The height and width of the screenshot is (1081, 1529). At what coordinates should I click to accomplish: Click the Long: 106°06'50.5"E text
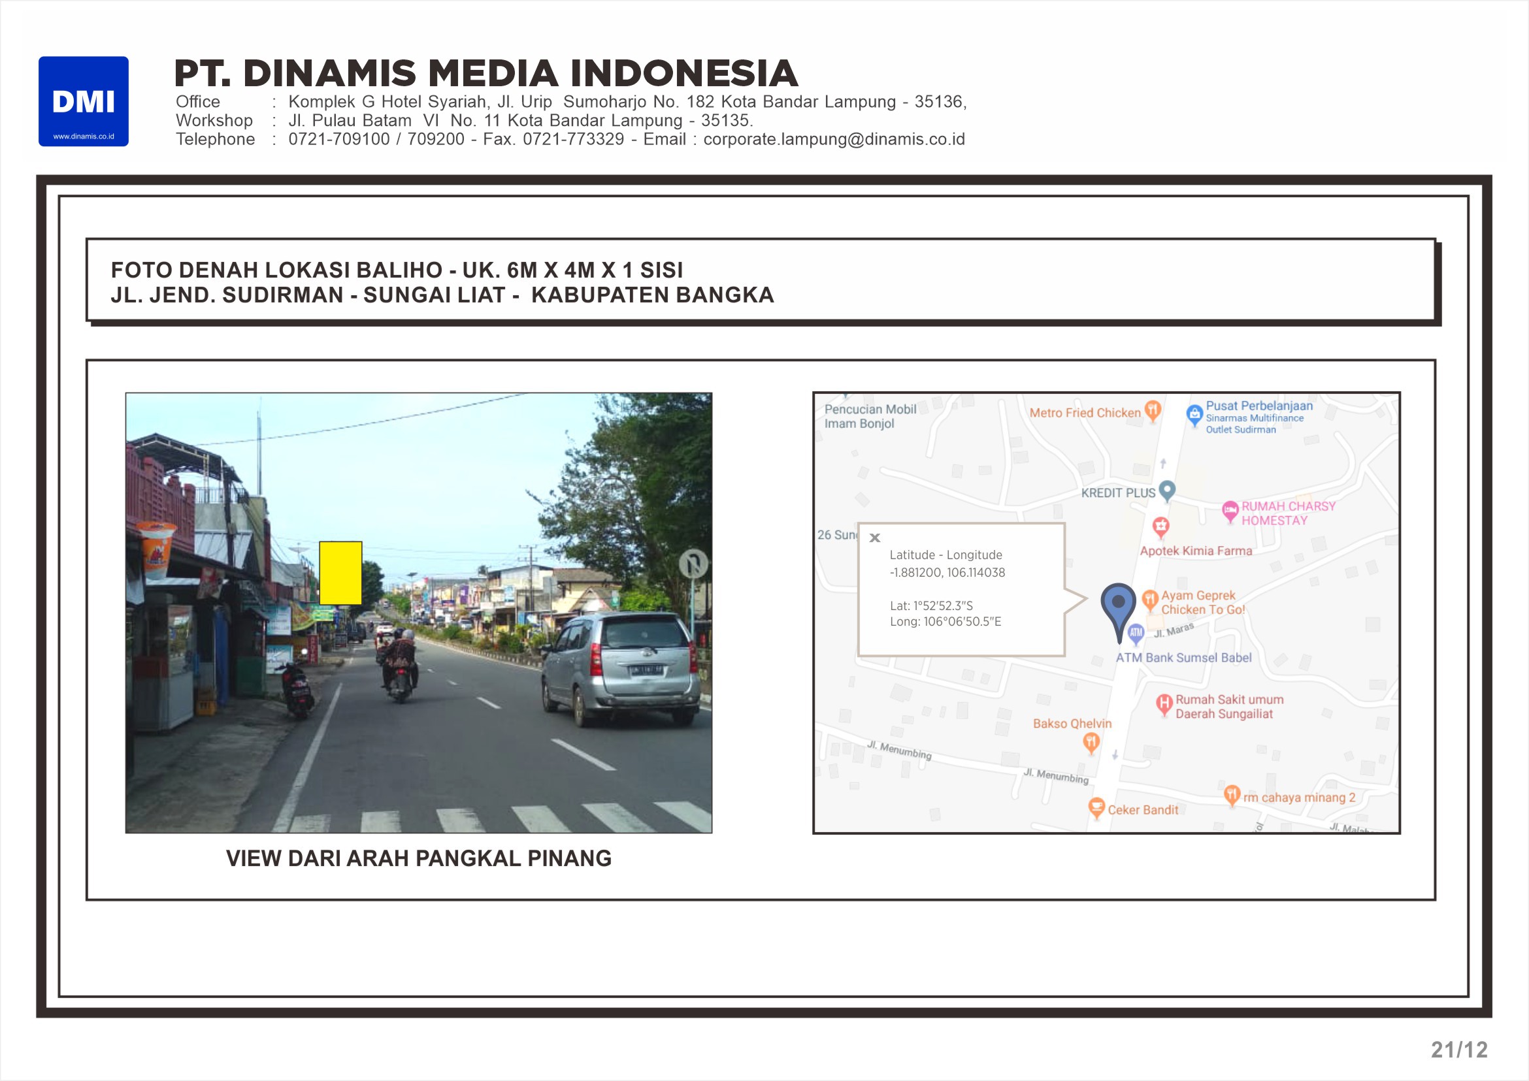click(x=945, y=622)
